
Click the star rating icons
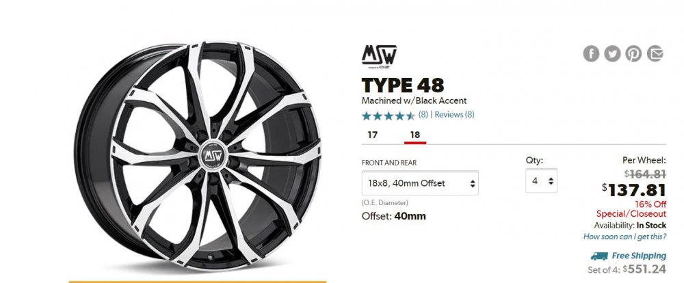click(389, 116)
